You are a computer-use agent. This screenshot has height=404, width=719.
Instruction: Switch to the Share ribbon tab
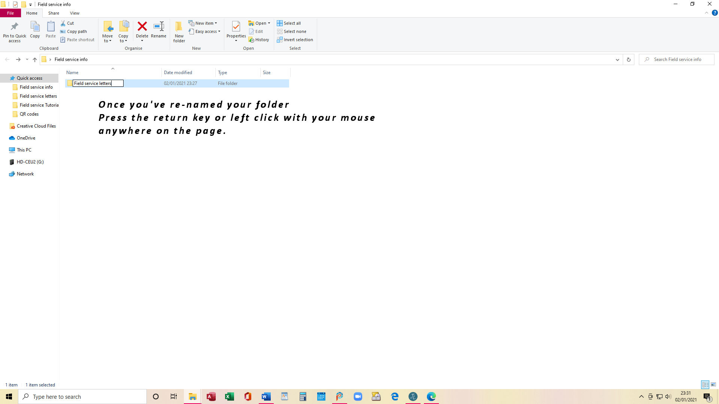(x=54, y=13)
